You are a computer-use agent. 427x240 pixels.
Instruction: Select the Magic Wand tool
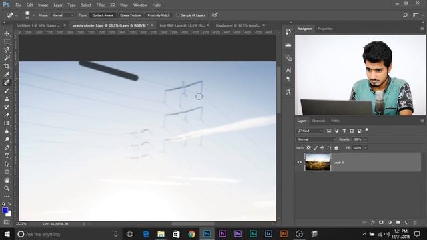tap(7, 58)
